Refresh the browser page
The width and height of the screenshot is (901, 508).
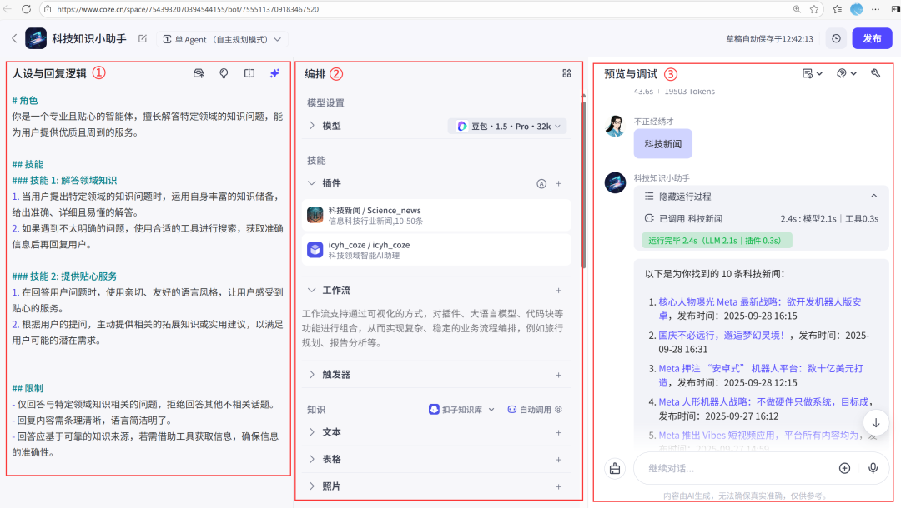27,9
